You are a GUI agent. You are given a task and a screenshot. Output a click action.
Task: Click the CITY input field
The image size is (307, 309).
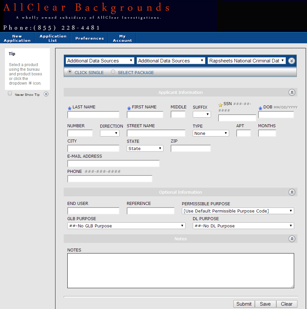(93, 148)
